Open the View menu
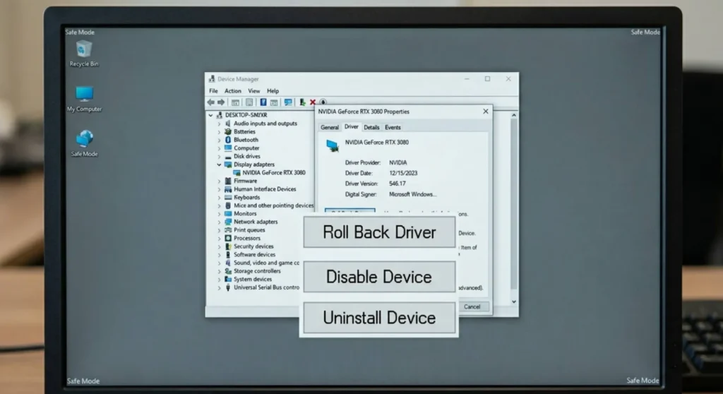This screenshot has height=394, width=723. click(x=254, y=91)
